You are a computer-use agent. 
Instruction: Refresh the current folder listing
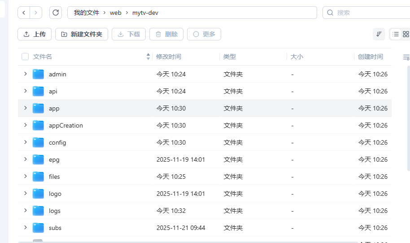[x=56, y=13]
